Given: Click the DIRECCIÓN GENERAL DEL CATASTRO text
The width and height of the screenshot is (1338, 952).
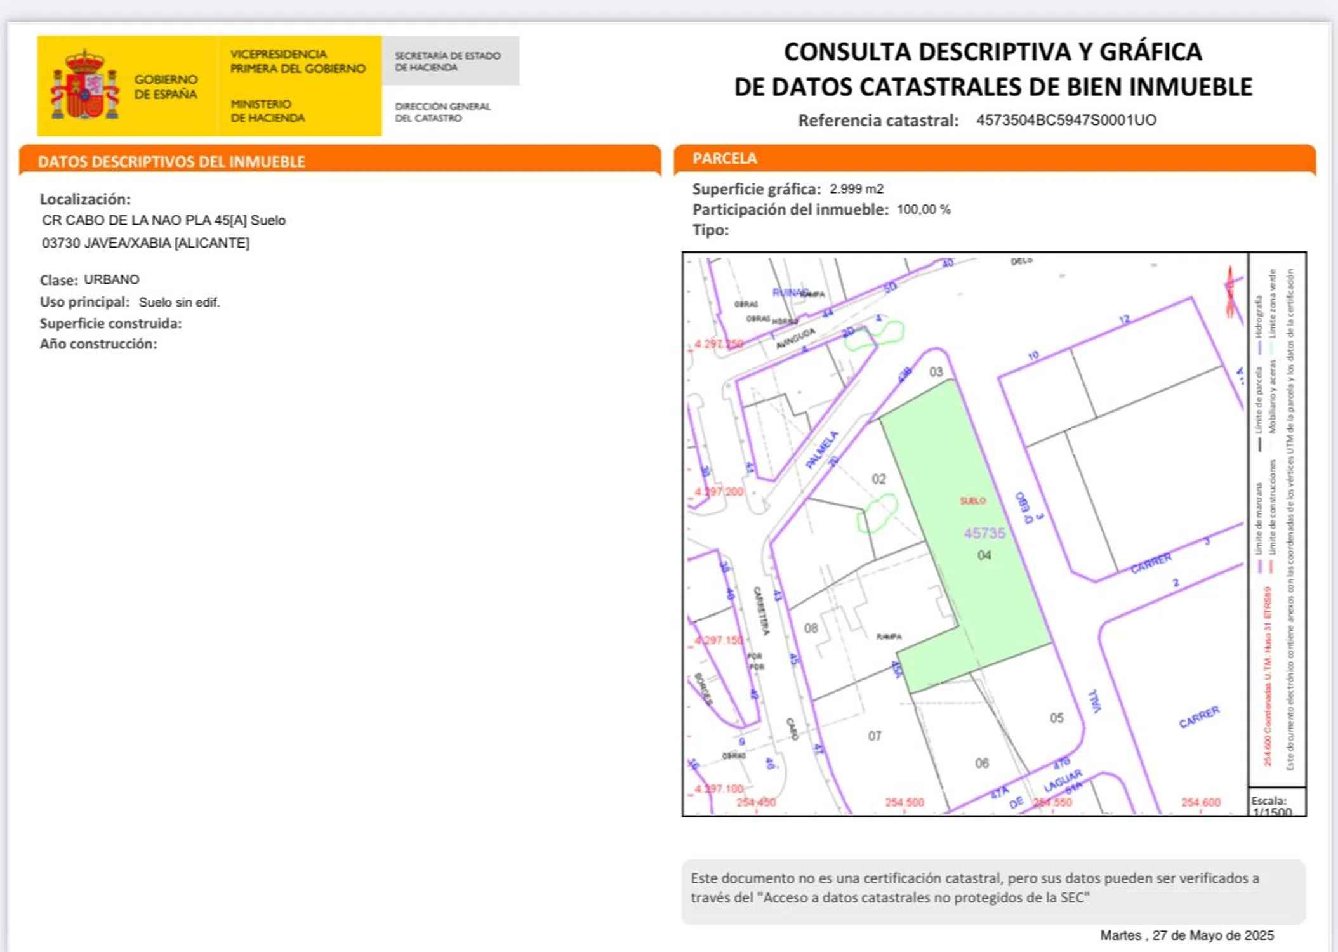Looking at the screenshot, I should click(442, 112).
